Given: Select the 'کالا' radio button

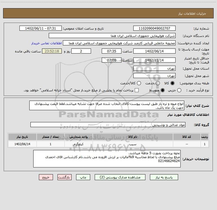Looking at the screenshot, I should [172, 83].
